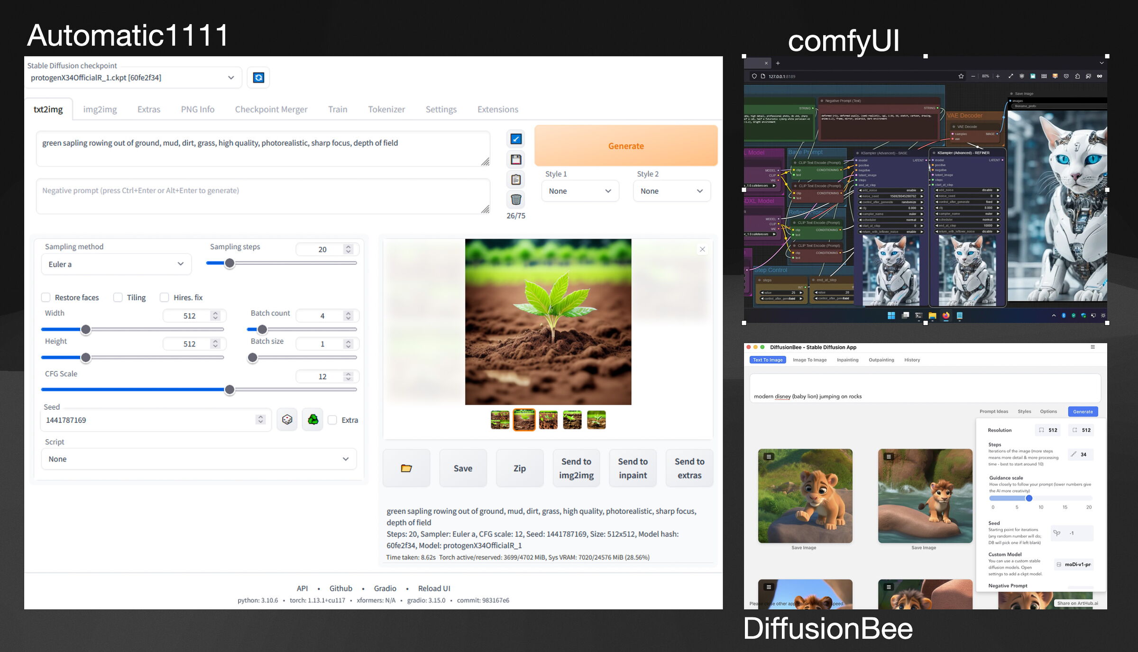Switch to Extras tab
Screen dimensions: 1138x652
coord(149,109)
